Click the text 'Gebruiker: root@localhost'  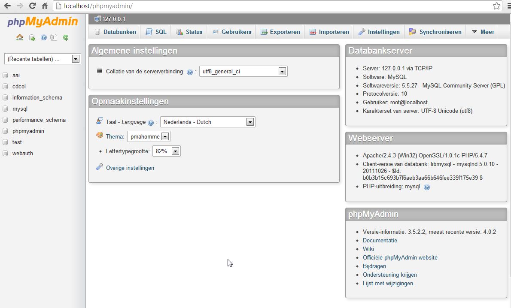[395, 102]
